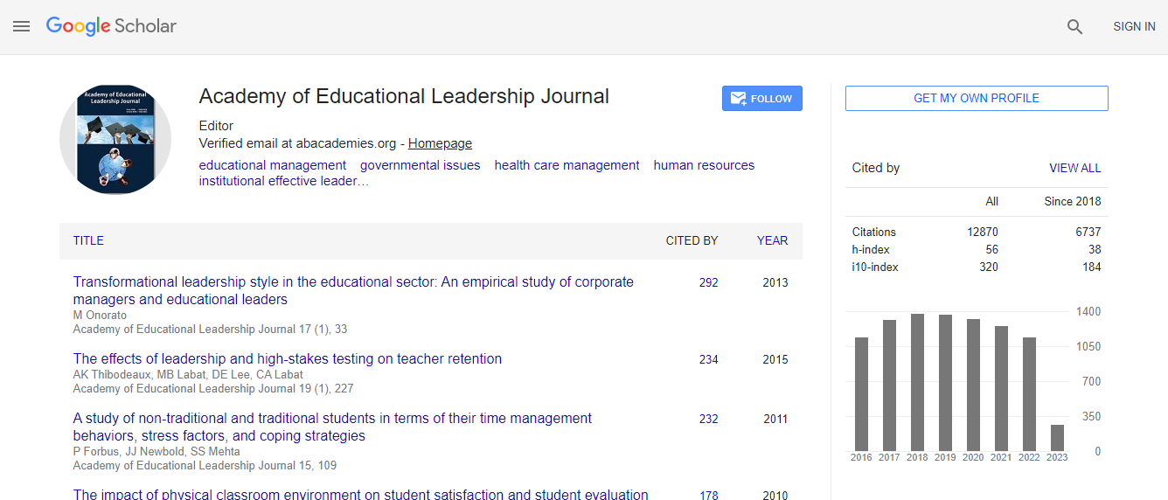
Task: Click the year 2013 cell
Action: point(775,282)
